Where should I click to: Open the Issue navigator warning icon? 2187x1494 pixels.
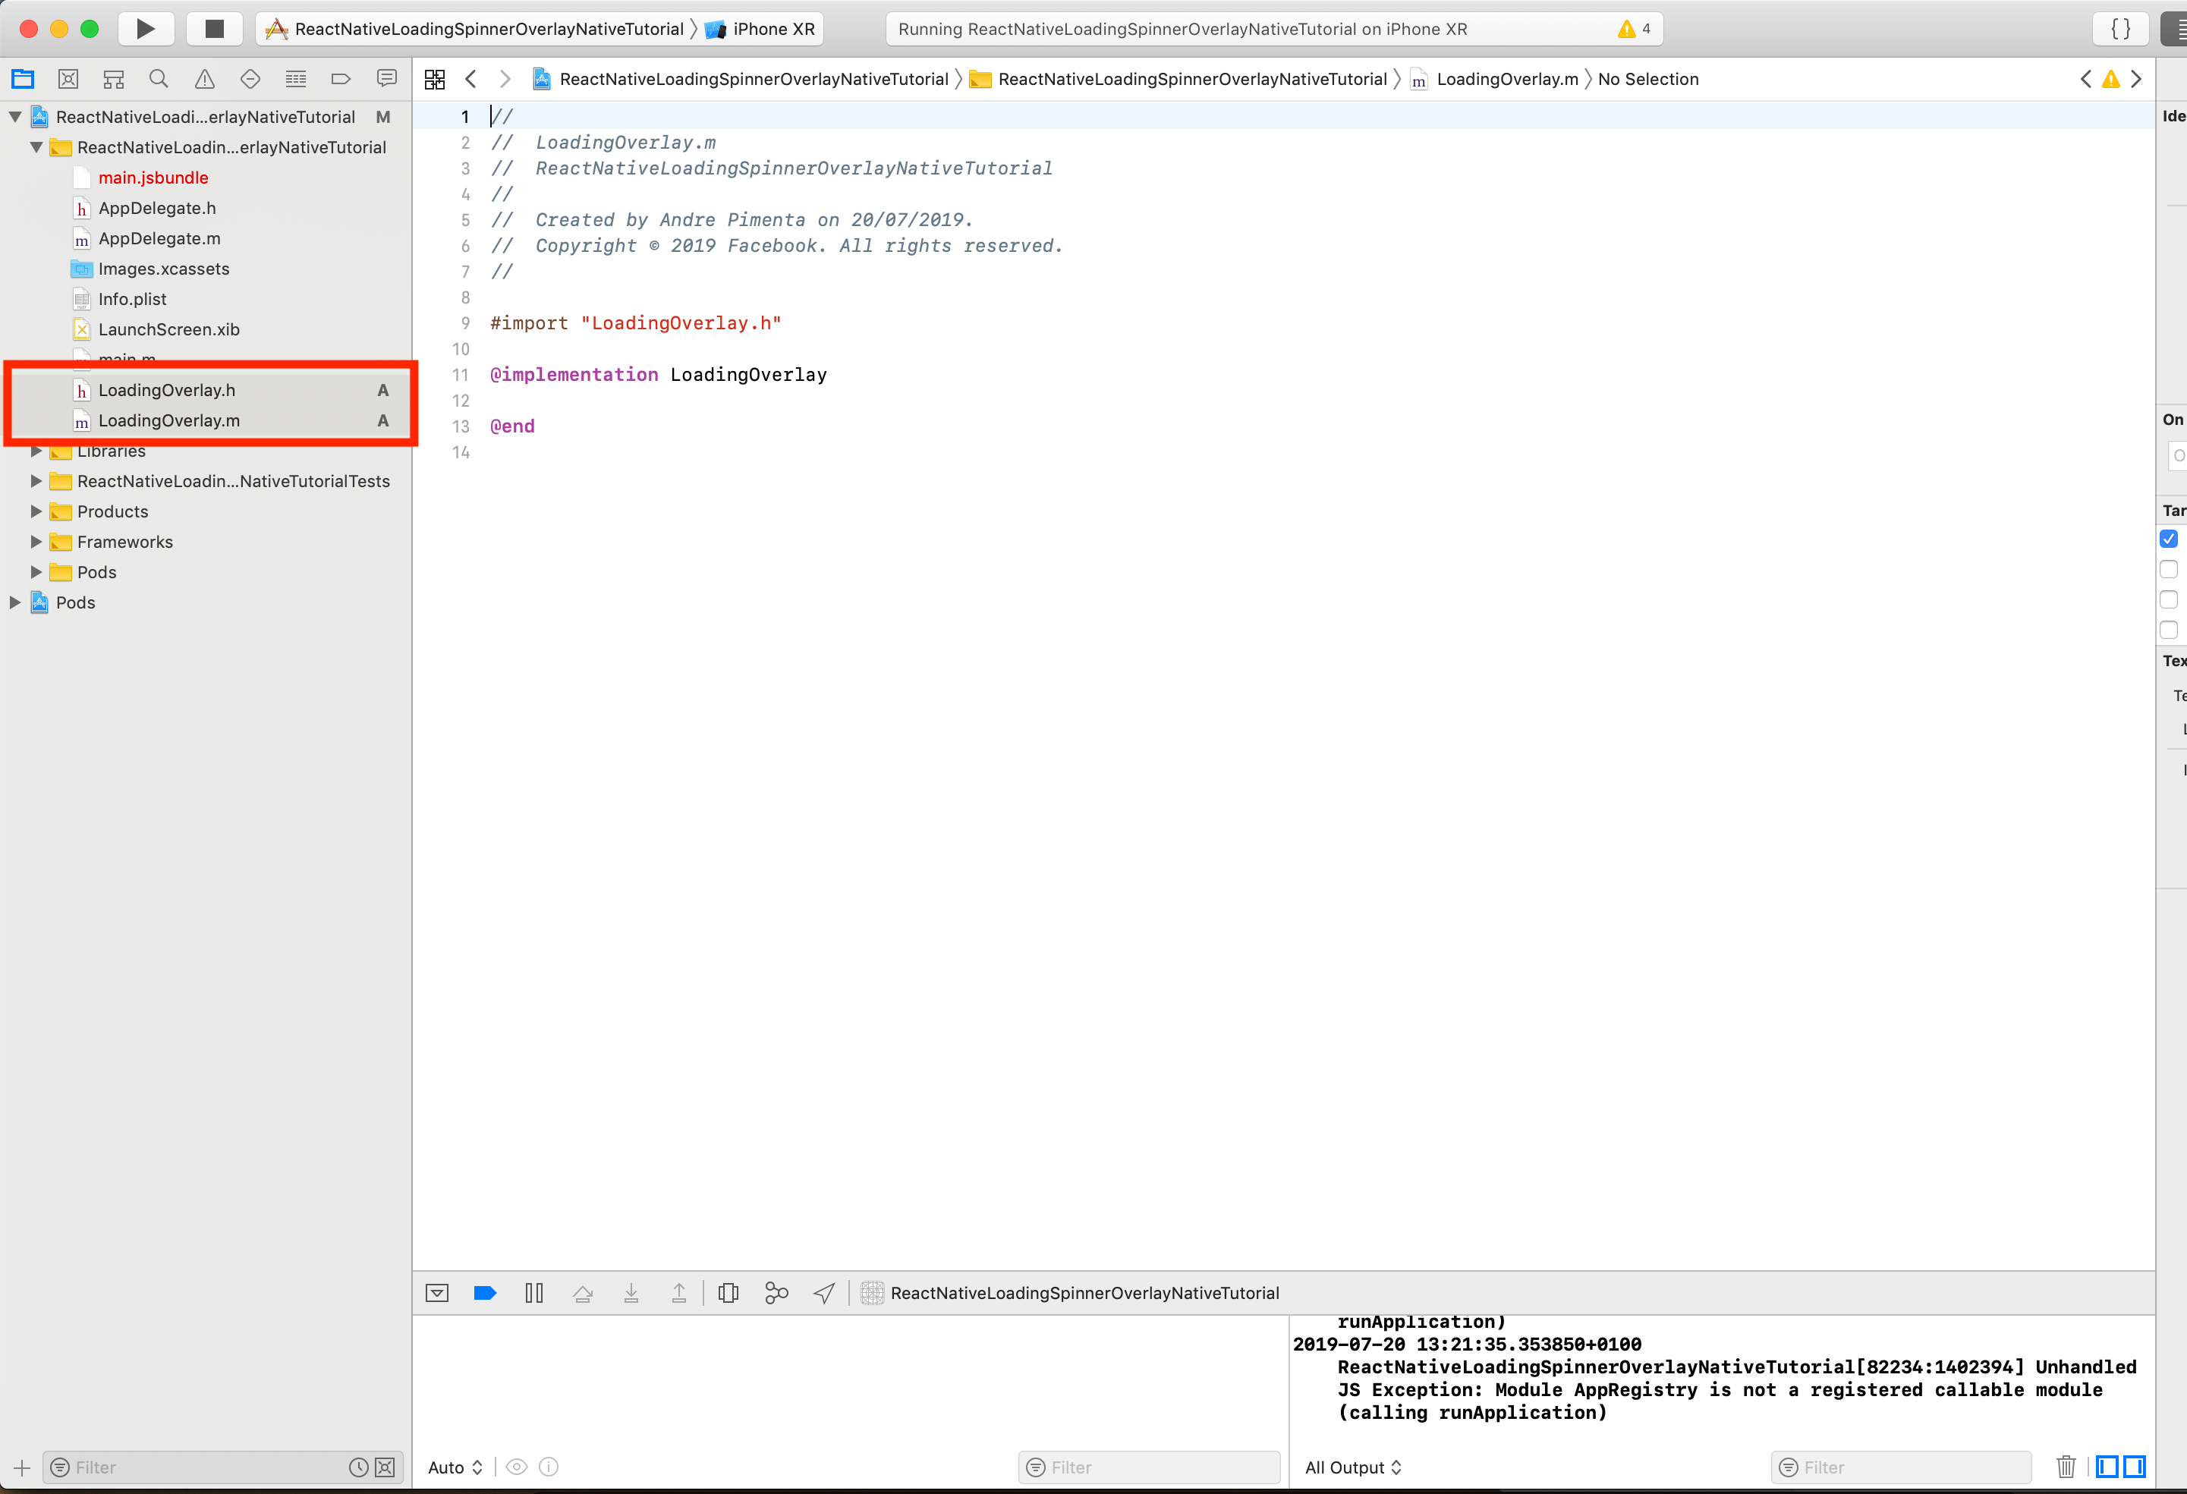coord(204,79)
